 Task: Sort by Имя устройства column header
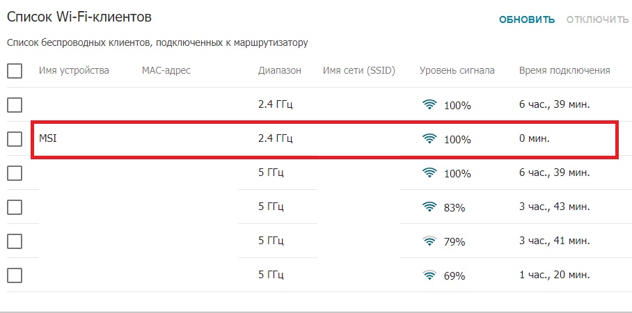tap(74, 70)
